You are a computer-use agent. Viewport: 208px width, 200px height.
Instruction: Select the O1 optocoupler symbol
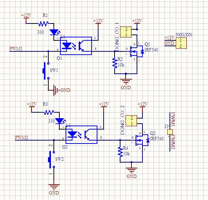pyautogui.click(x=76, y=46)
